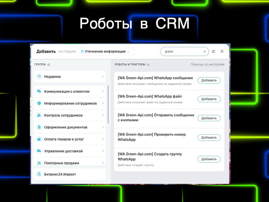Click help icon next to РОБОТЫ И ТРИГГЕРЫ
Screen dimensions: 269x202
pos(148,65)
